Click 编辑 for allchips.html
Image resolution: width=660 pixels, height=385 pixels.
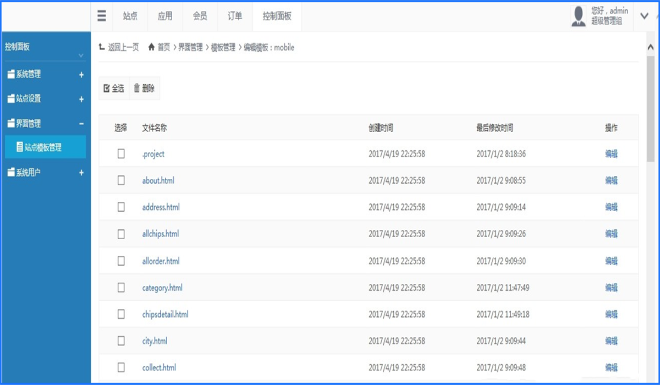pos(612,234)
